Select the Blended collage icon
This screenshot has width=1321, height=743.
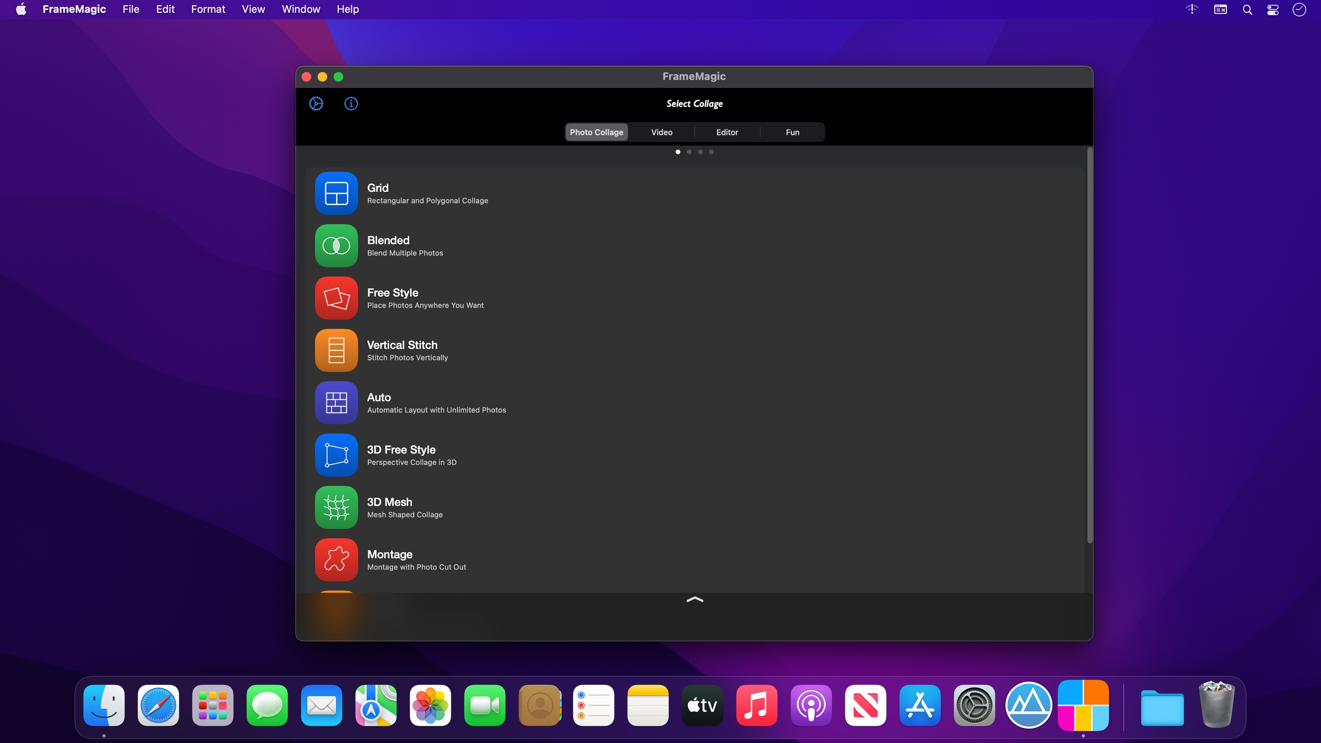[336, 246]
